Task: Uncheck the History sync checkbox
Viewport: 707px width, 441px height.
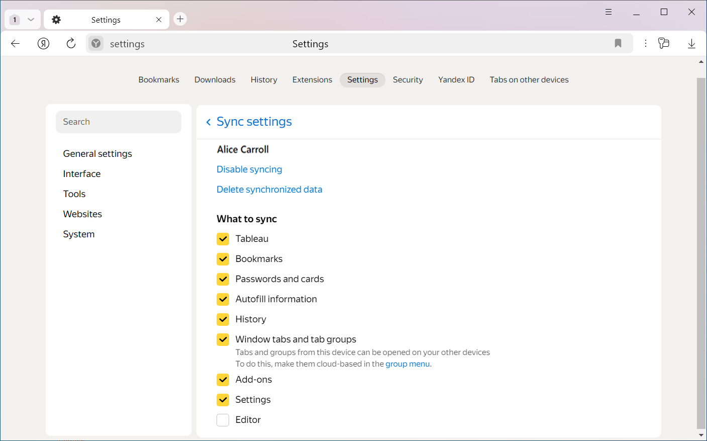Action: [x=223, y=319]
